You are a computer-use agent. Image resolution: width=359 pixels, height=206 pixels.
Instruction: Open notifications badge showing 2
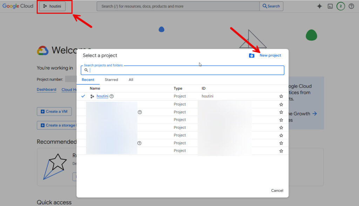341,6
